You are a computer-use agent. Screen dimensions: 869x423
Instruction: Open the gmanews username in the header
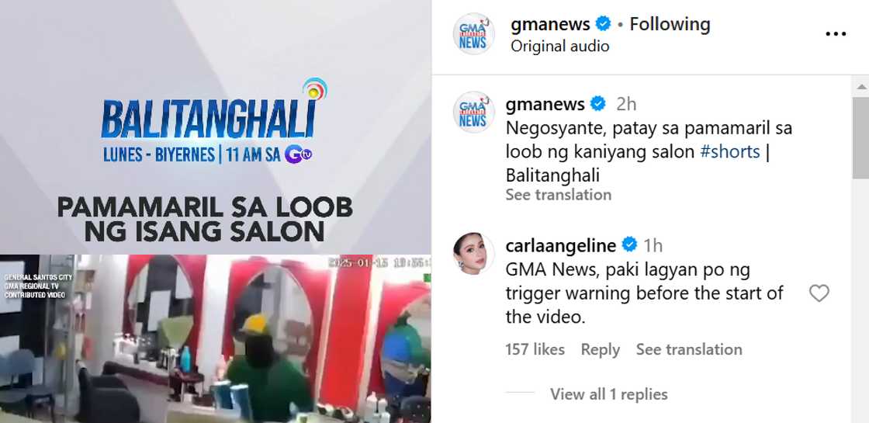coord(550,24)
